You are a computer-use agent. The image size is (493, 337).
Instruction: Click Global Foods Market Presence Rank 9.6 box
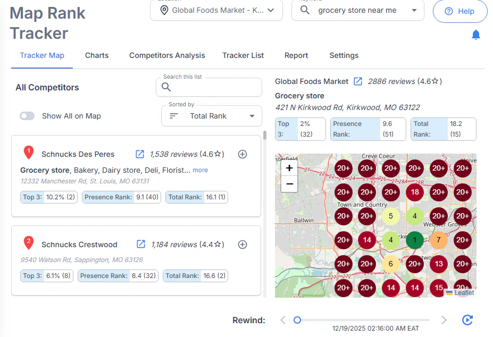(368, 129)
